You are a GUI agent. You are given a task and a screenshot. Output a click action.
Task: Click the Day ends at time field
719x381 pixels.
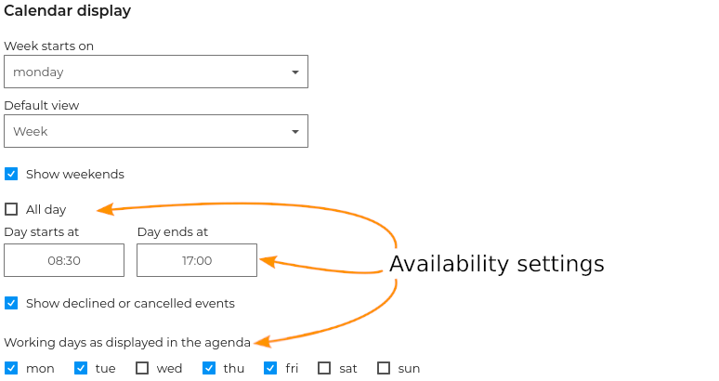pos(197,260)
